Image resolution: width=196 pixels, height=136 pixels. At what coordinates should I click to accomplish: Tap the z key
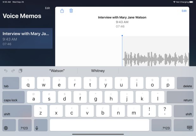pyautogui.click(x=41, y=111)
